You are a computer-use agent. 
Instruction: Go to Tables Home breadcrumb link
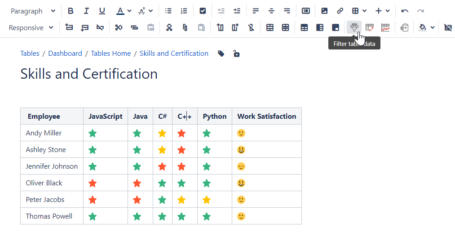tap(110, 54)
